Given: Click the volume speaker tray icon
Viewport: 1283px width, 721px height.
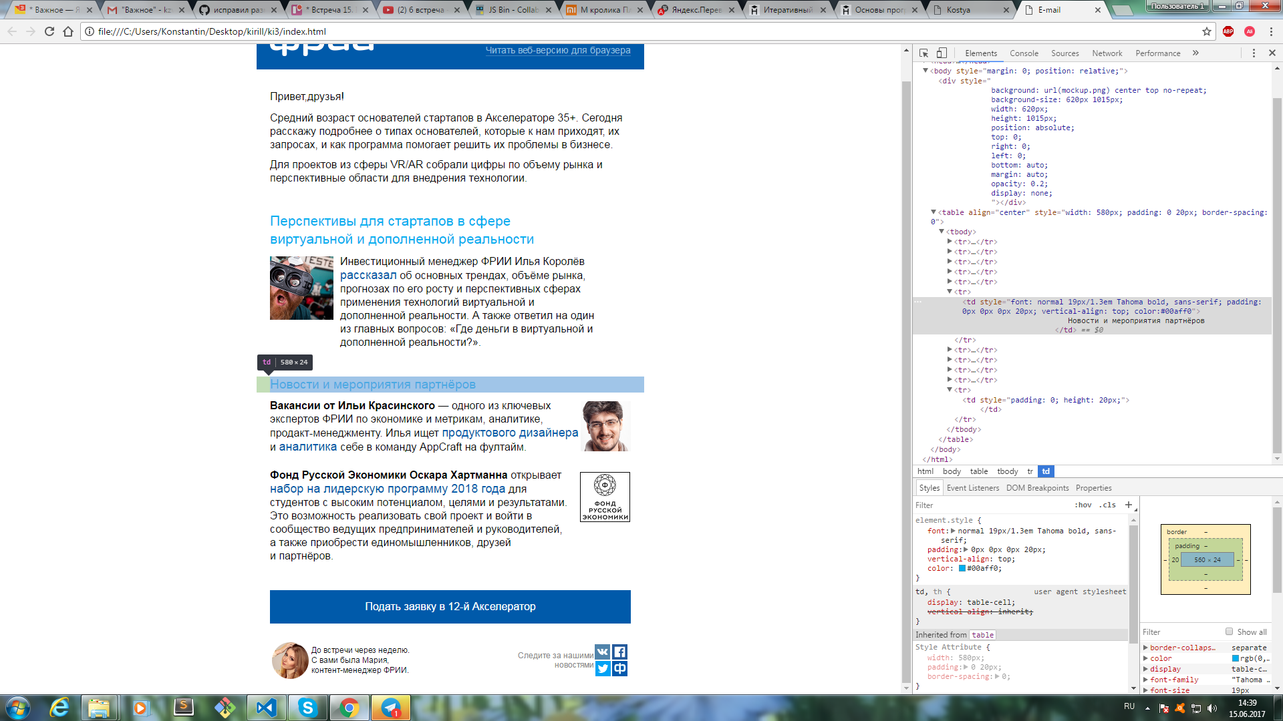Looking at the screenshot, I should coord(1212,708).
